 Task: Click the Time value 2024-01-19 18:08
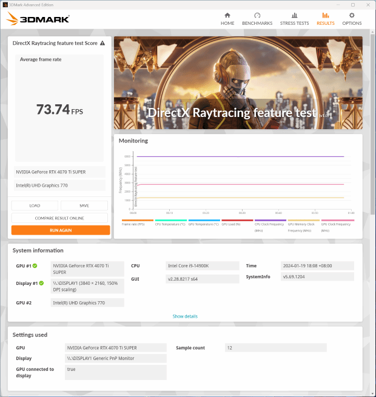click(x=317, y=265)
